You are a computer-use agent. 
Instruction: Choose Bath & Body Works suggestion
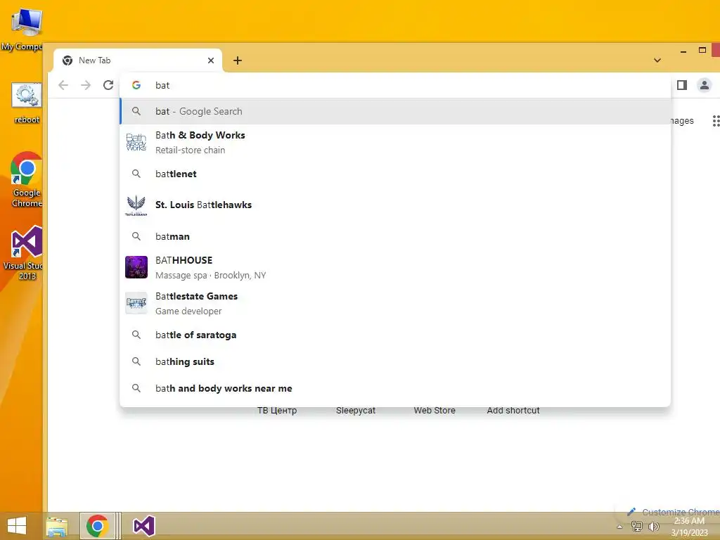395,142
